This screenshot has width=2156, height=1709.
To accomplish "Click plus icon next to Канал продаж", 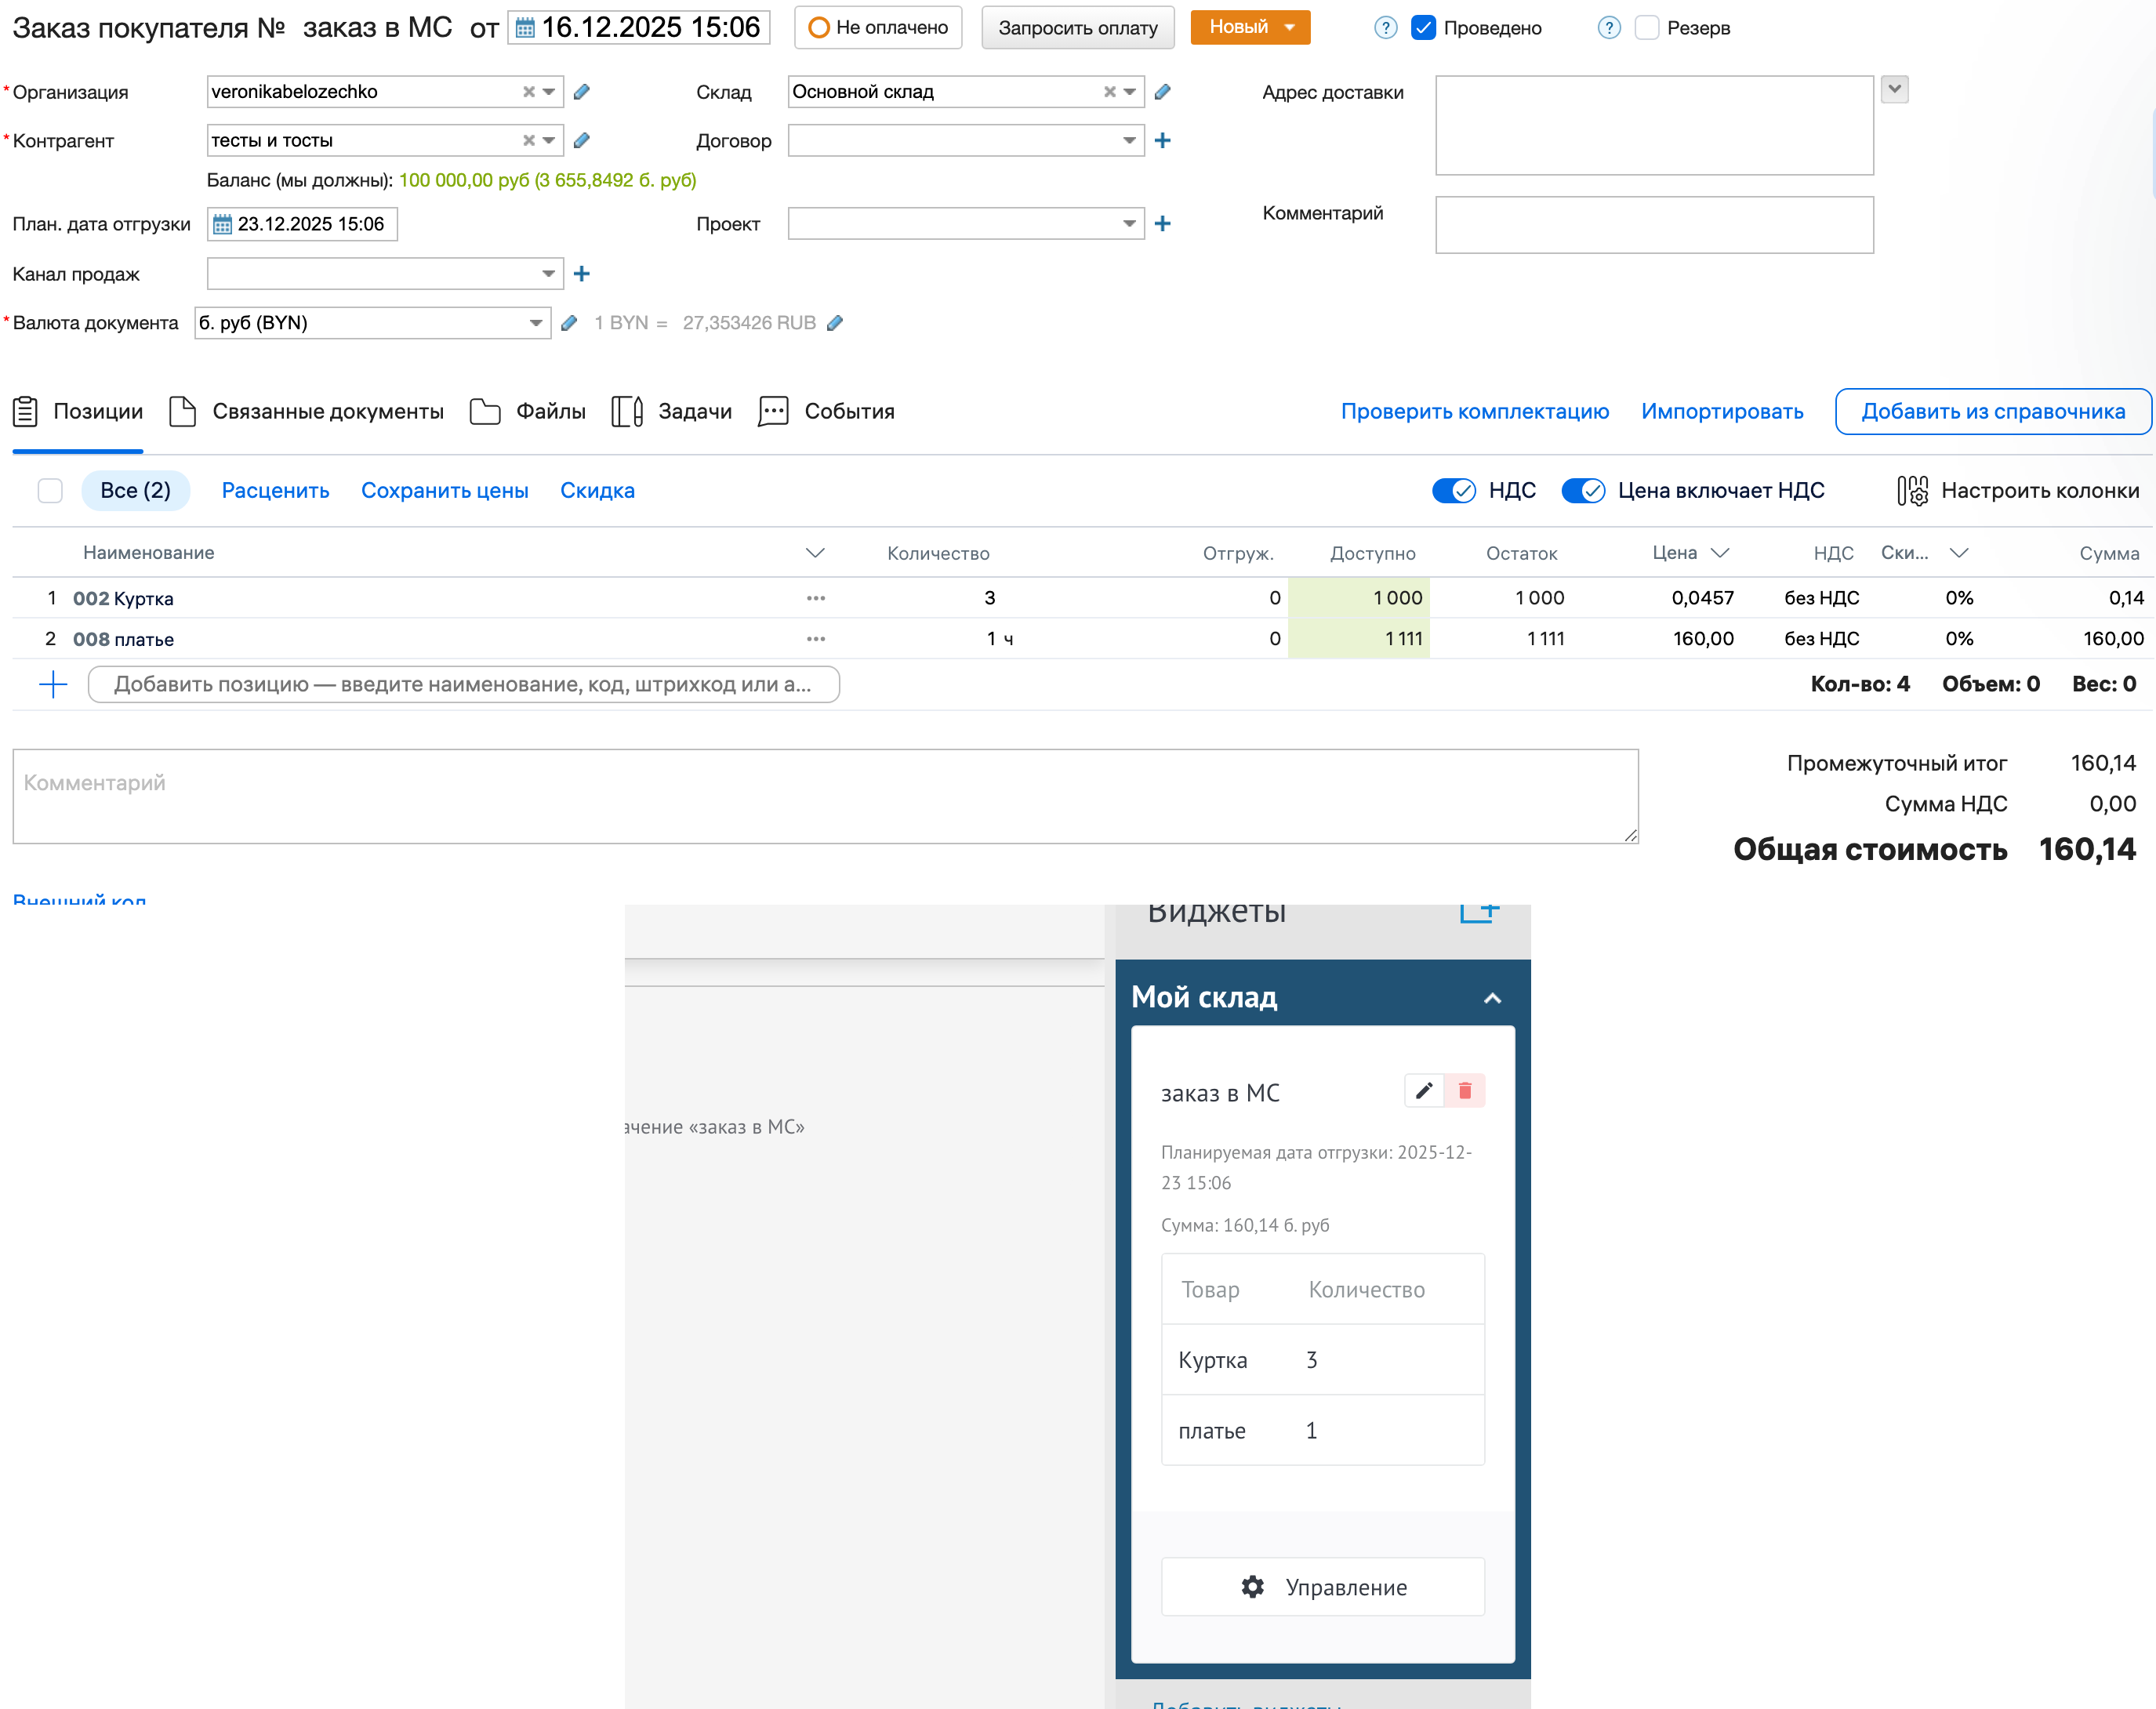I will click(582, 274).
